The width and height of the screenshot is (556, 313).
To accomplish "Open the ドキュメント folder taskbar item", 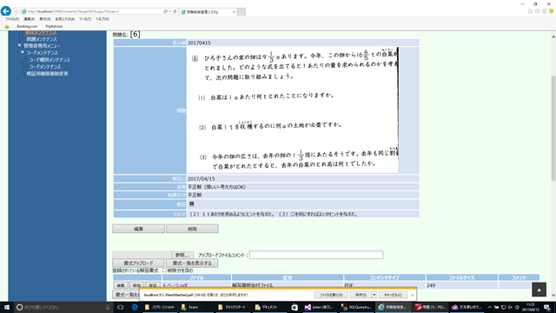I will [x=269, y=307].
